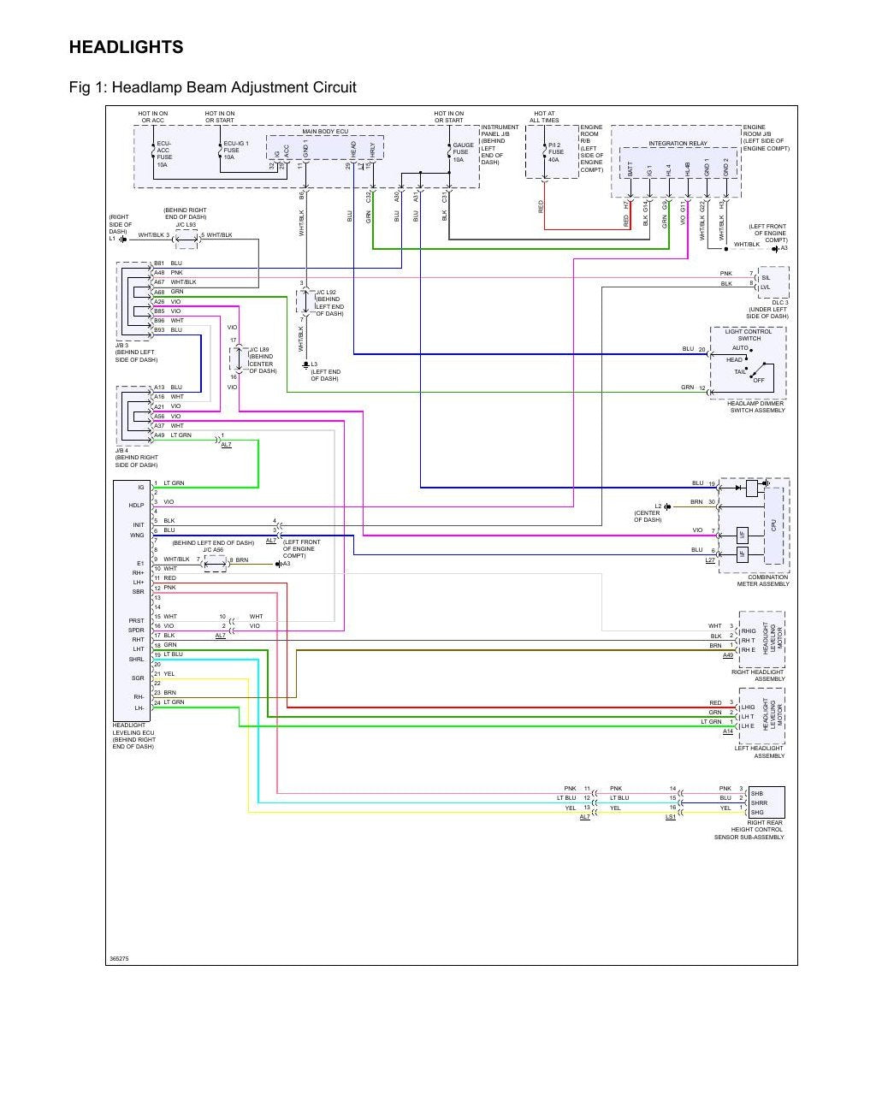Select the 'A67 WHT/BLK' wire entry
This screenshot has height=1101, width=888.
175,282
